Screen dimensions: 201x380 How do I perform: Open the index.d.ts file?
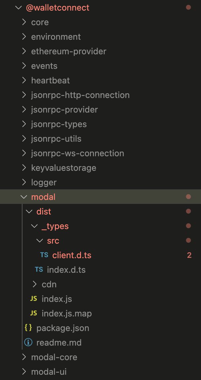pos(66,269)
